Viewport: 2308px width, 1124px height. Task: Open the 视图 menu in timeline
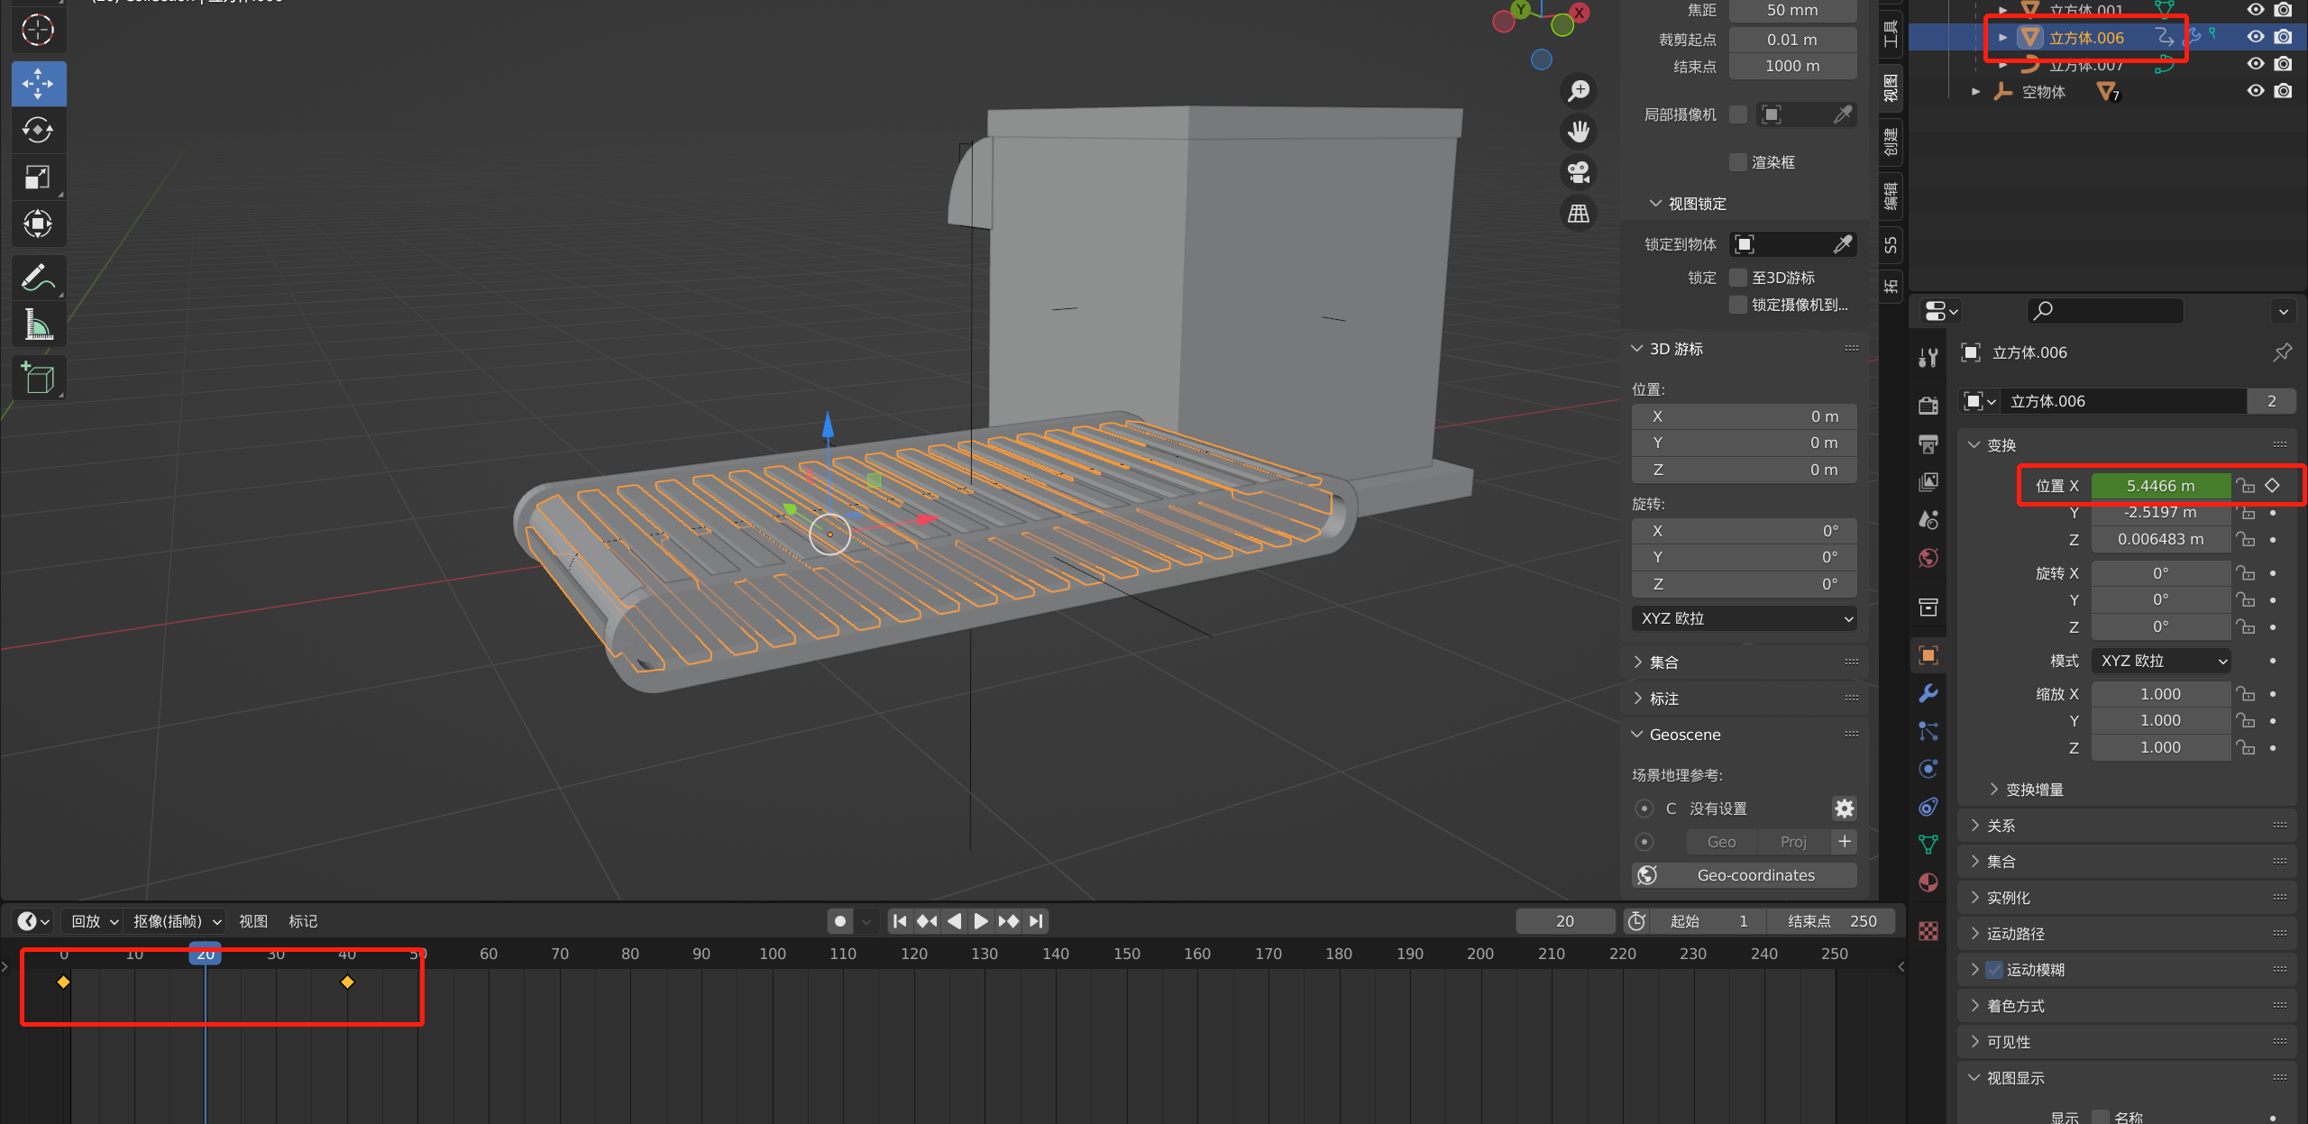click(x=252, y=921)
